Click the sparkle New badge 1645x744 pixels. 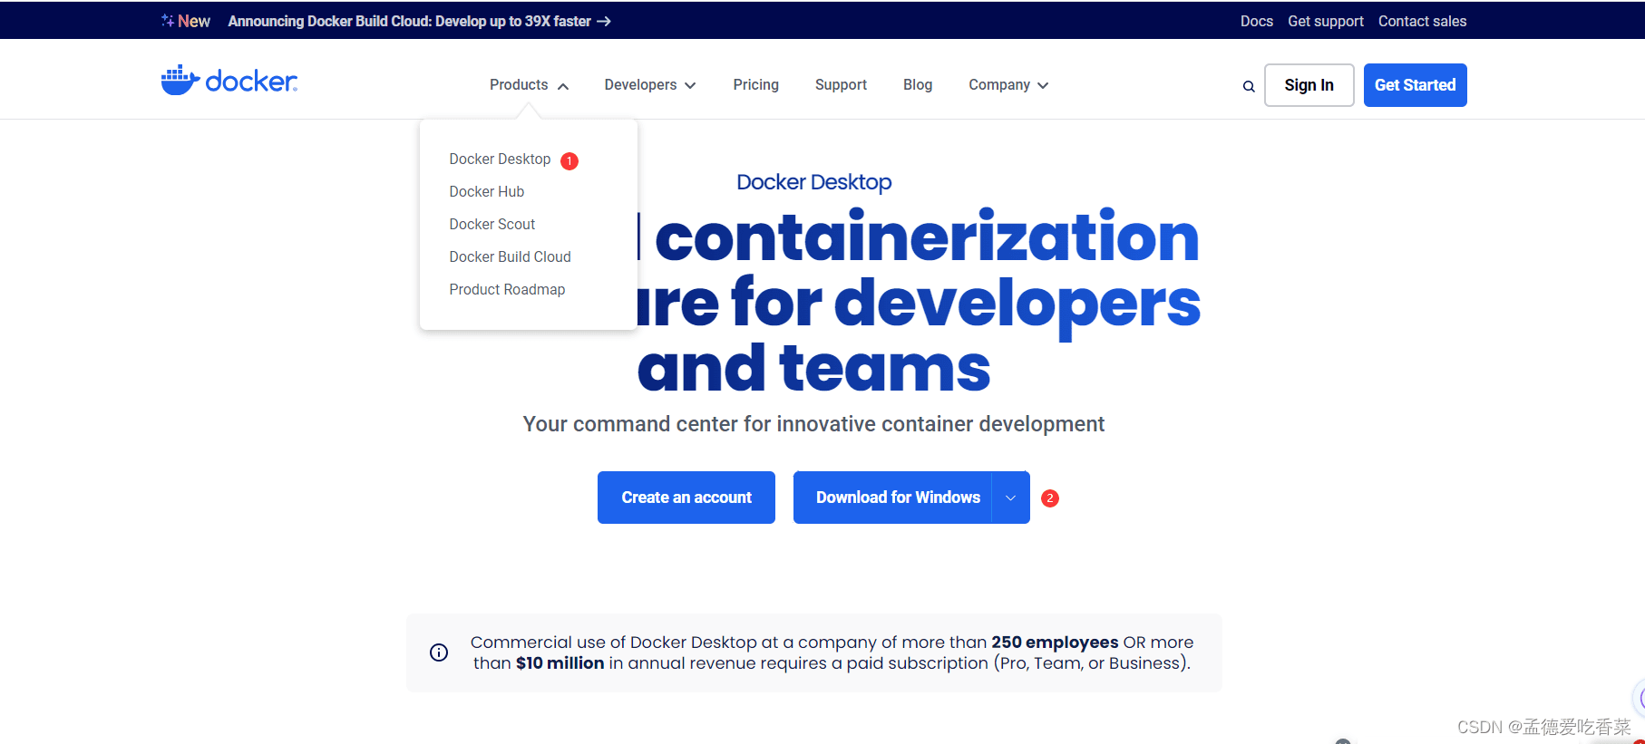point(186,21)
